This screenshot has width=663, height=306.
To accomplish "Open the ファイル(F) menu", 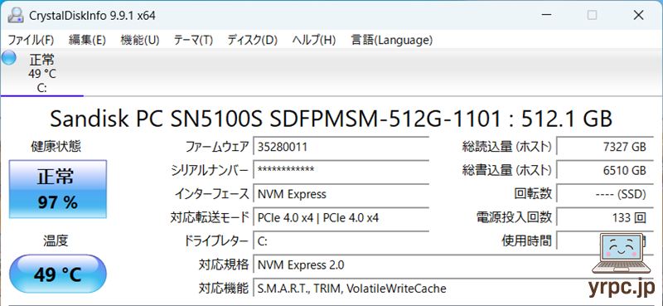I will pos(31,40).
